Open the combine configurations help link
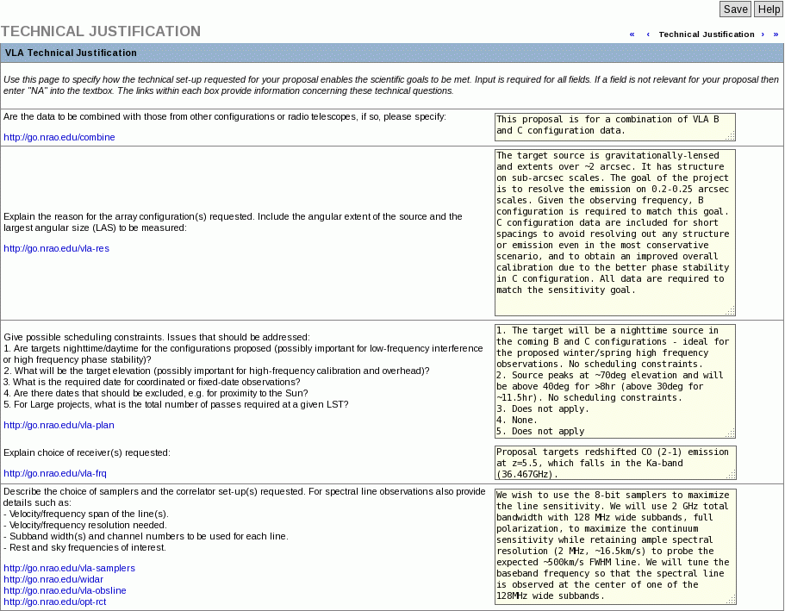 59,137
